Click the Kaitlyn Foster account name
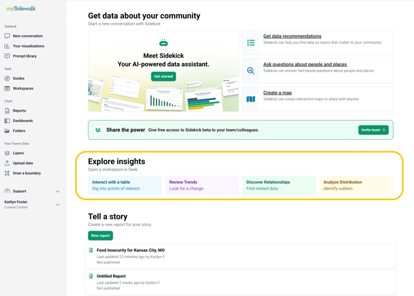Viewport: 414px width, 296px height. [16, 202]
